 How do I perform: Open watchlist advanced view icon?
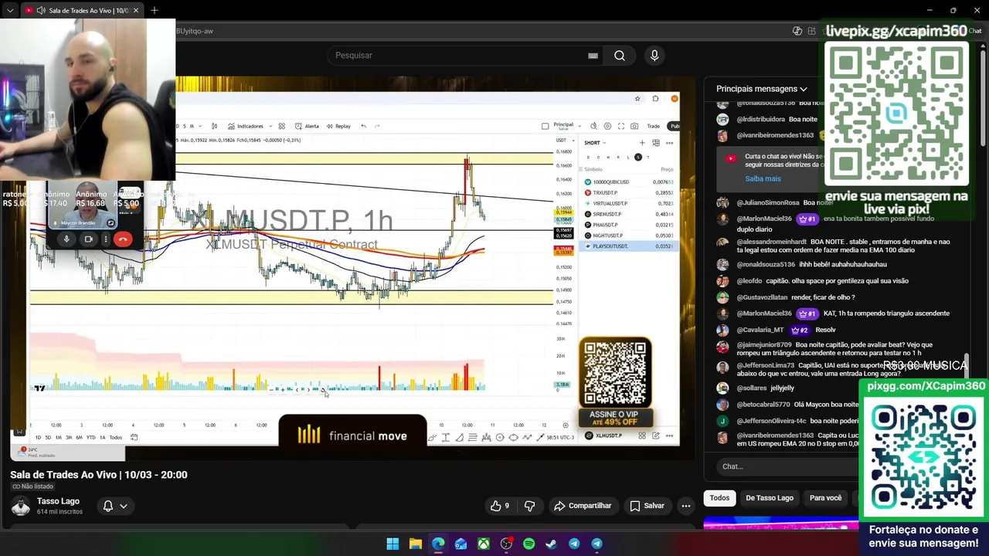(x=656, y=143)
